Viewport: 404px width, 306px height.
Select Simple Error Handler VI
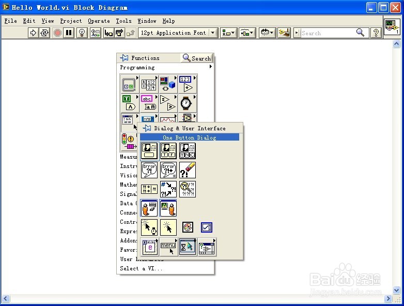click(x=149, y=170)
